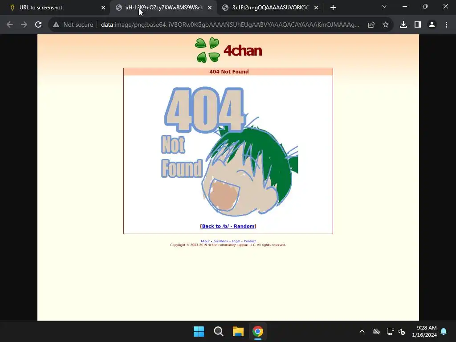Show hidden system tray icons
The image size is (456, 342).
pyautogui.click(x=362, y=331)
